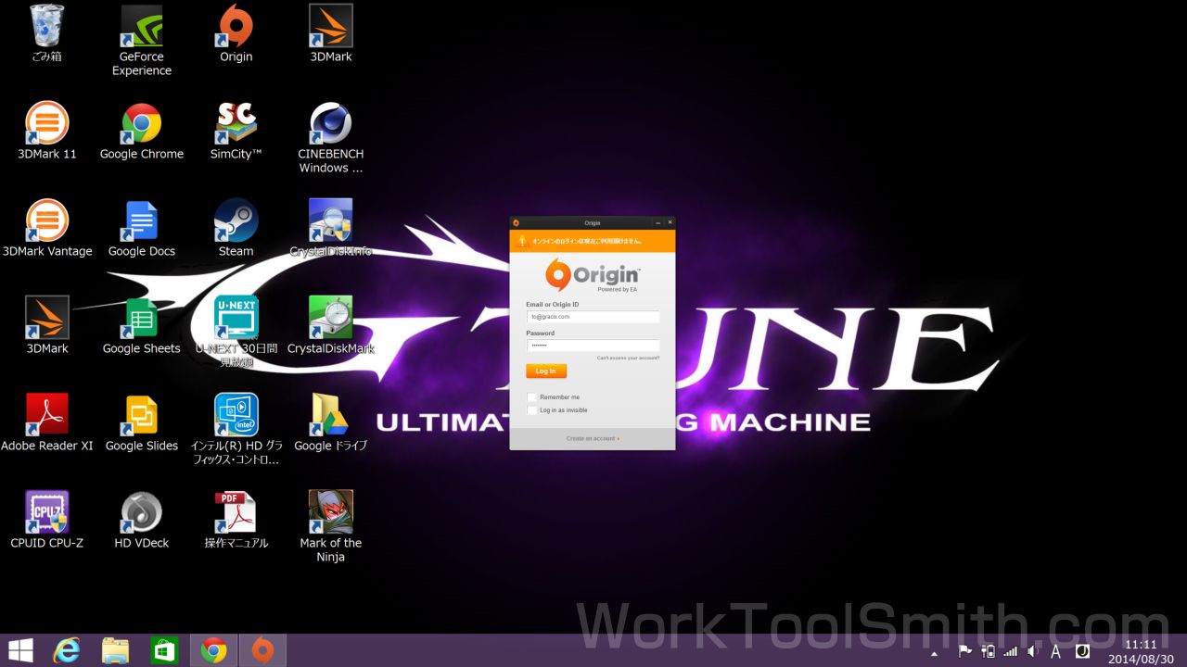Screen dimensions: 1187x667
Task: Select the CINEBENCH Windows desktop icon
Action: click(x=331, y=137)
